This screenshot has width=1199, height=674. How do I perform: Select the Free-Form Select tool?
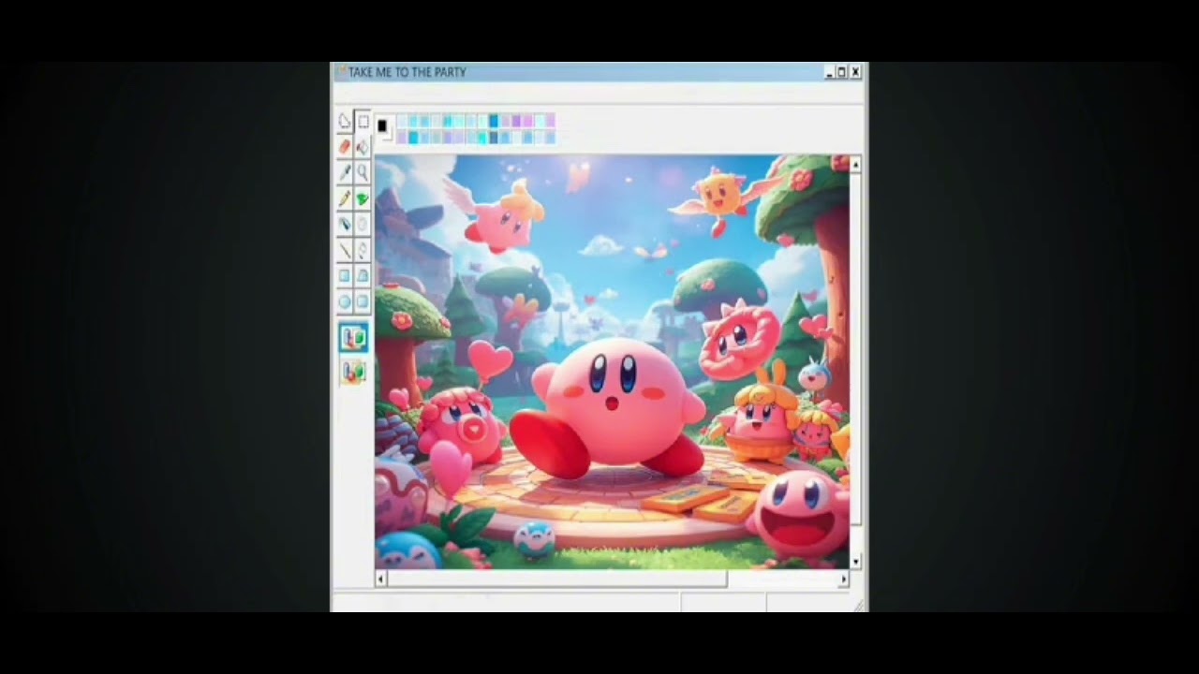pos(345,122)
